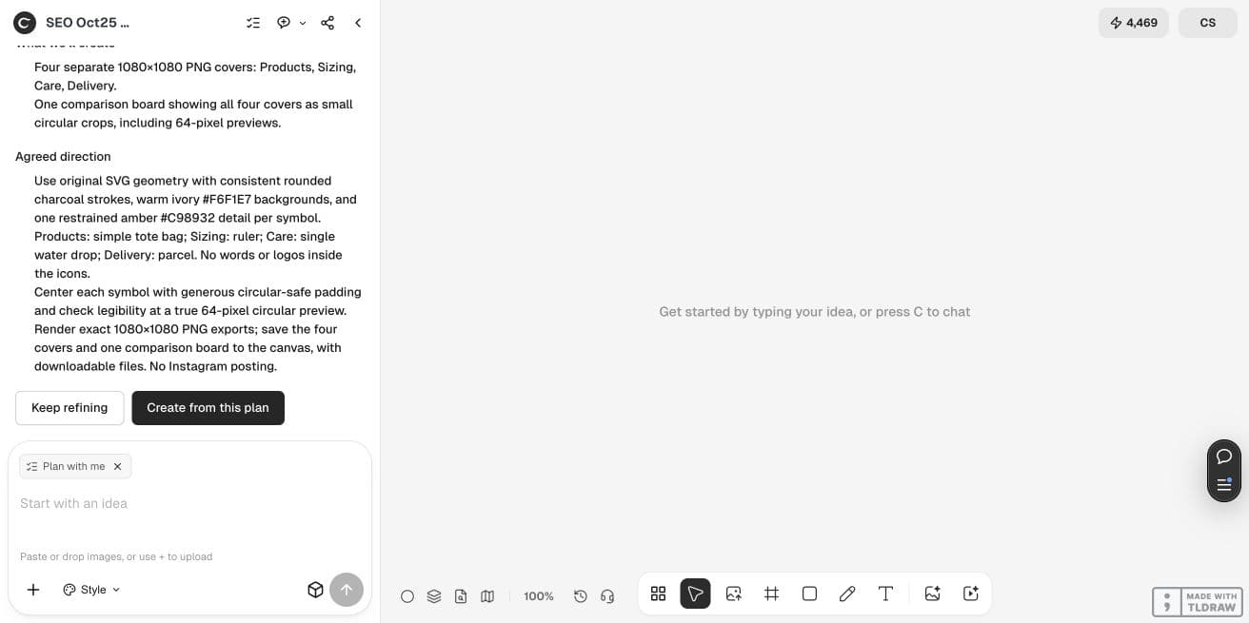Screen dimensions: 1249x623
Task: Click Create from this plan
Action: point(208,408)
